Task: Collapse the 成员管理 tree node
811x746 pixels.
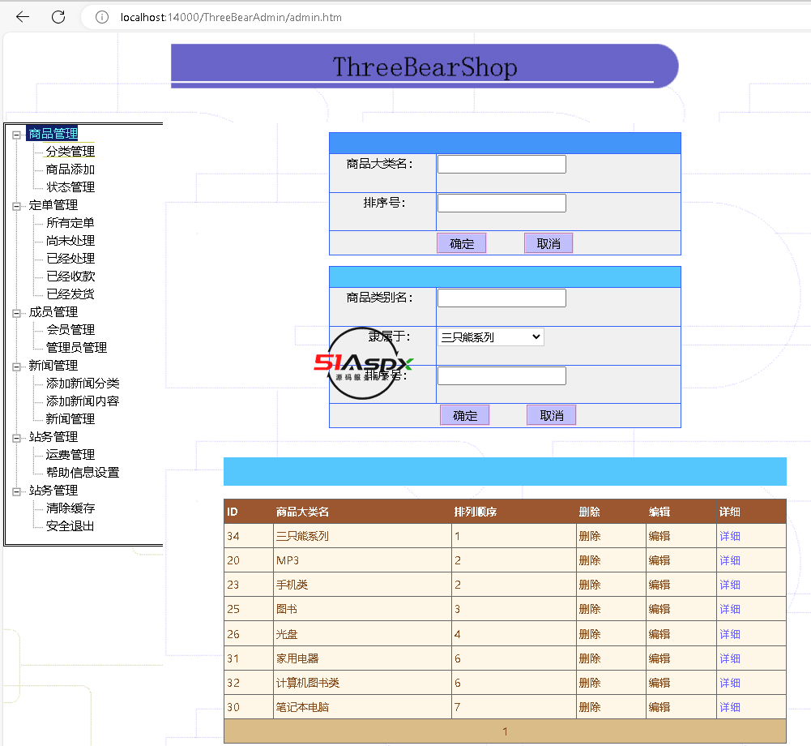Action: pos(16,313)
